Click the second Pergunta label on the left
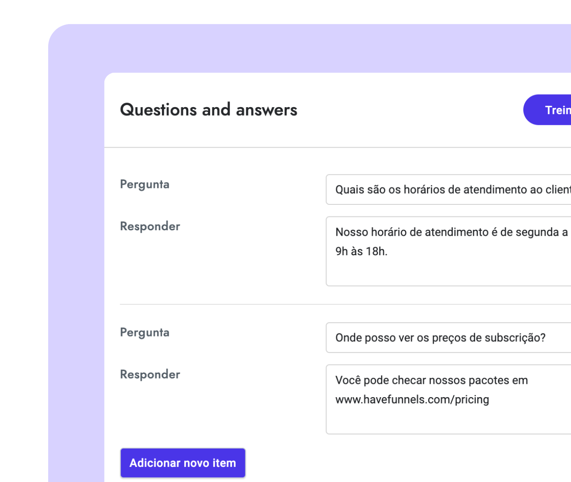 click(145, 332)
